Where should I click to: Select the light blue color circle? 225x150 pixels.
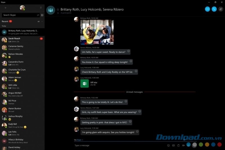pos(188,145)
